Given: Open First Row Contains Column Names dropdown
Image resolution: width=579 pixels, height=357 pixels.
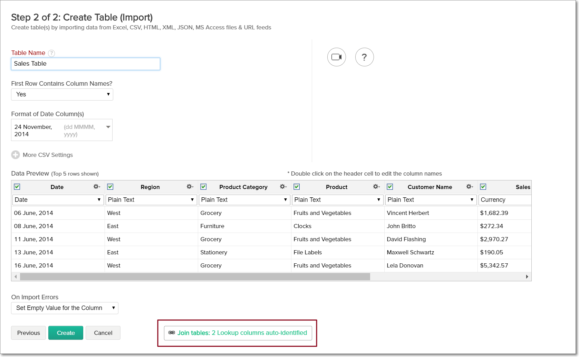Looking at the screenshot, I should (62, 94).
